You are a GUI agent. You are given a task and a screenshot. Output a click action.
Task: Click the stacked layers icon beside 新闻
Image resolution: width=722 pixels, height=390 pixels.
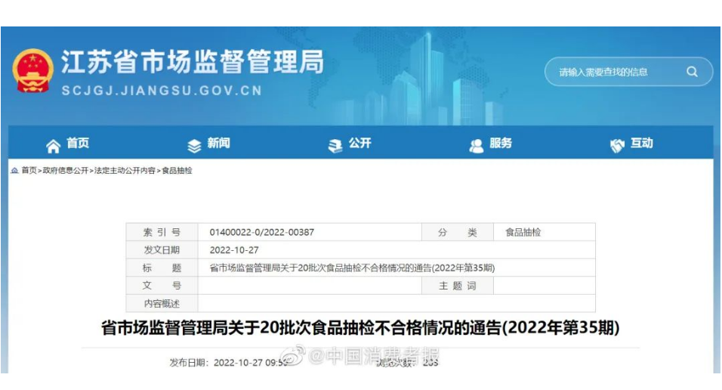(194, 145)
